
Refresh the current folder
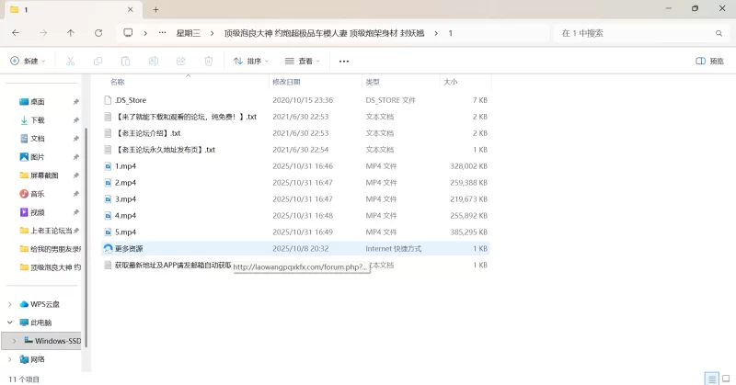pyautogui.click(x=98, y=32)
